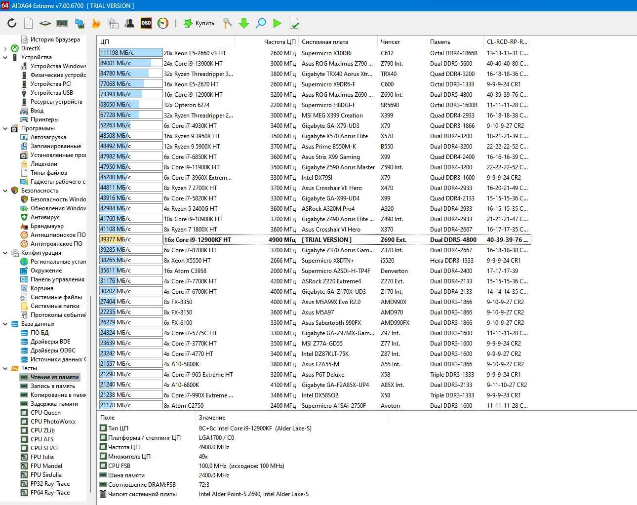Screen dimensions: 637x505
Task: Open FP64 Ray-Trace benchmark
Action: pyautogui.click(x=50, y=493)
